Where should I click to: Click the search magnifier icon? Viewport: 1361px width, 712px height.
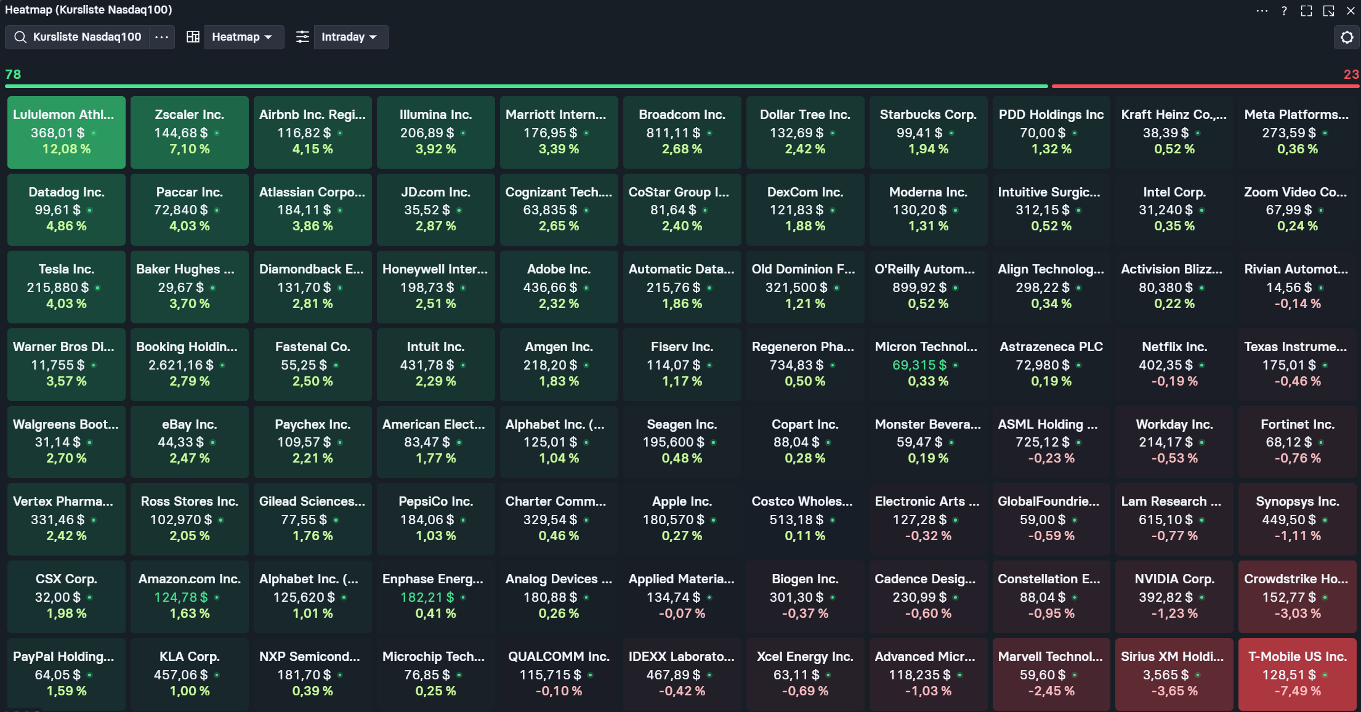[x=20, y=37]
